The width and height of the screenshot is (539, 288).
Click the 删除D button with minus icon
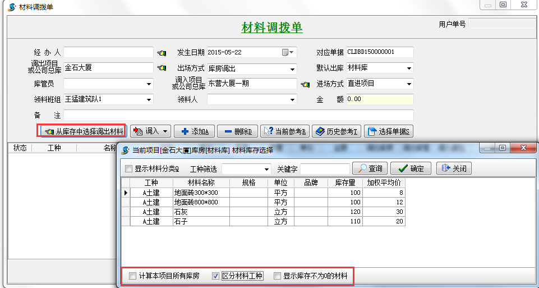237,131
